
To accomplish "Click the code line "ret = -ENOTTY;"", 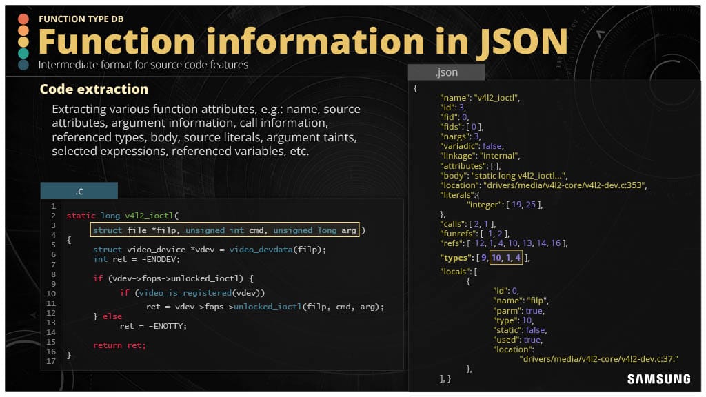I will tap(153, 326).
